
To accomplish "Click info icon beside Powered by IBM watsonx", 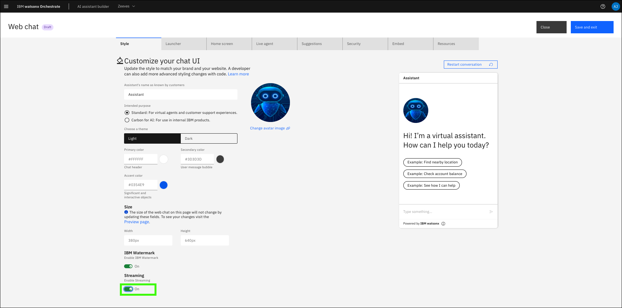I will point(443,224).
